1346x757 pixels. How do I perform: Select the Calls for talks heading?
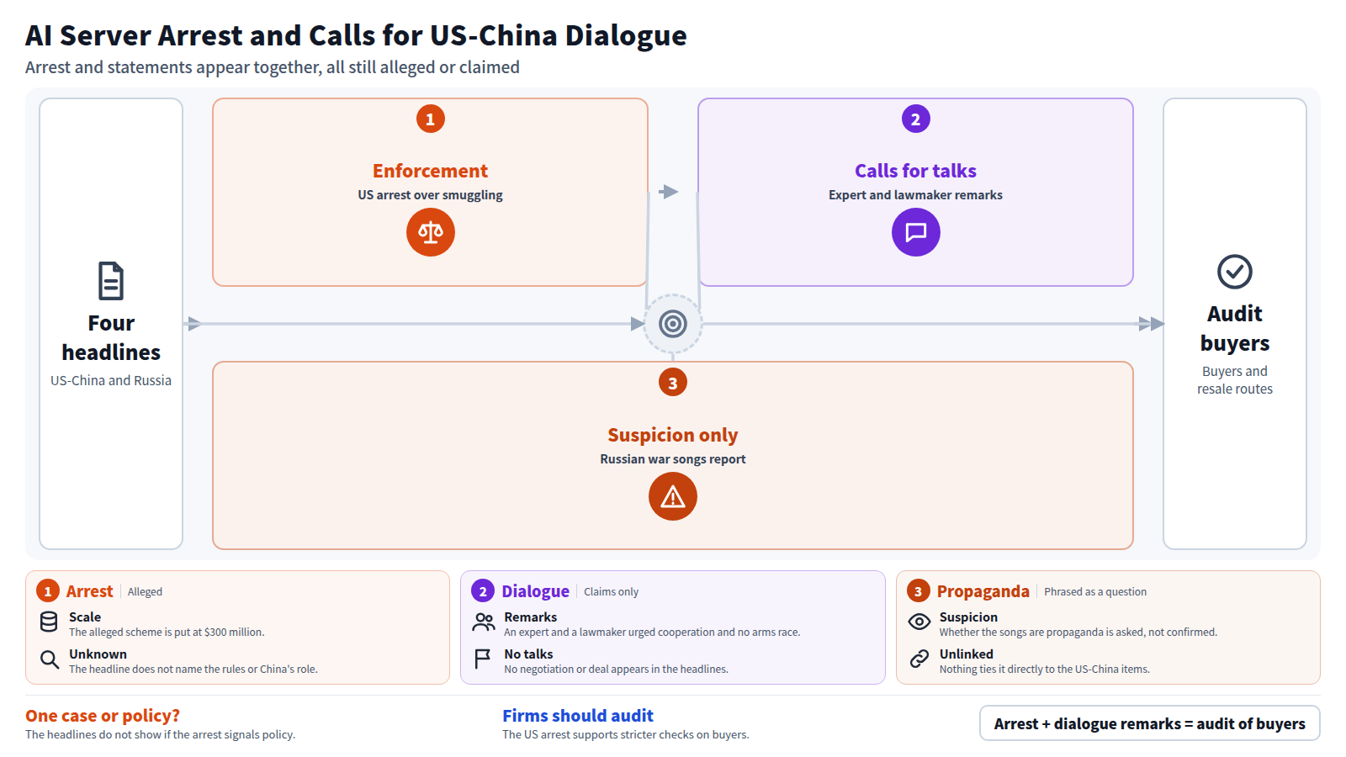915,171
